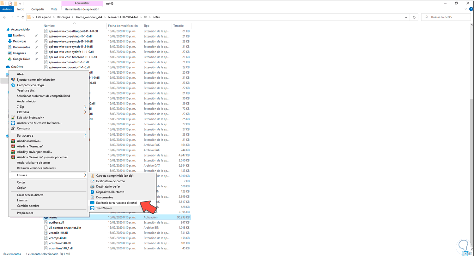The image size is (474, 256).
Task: Click the file list scrollbar down arrow
Action: coord(471,249)
